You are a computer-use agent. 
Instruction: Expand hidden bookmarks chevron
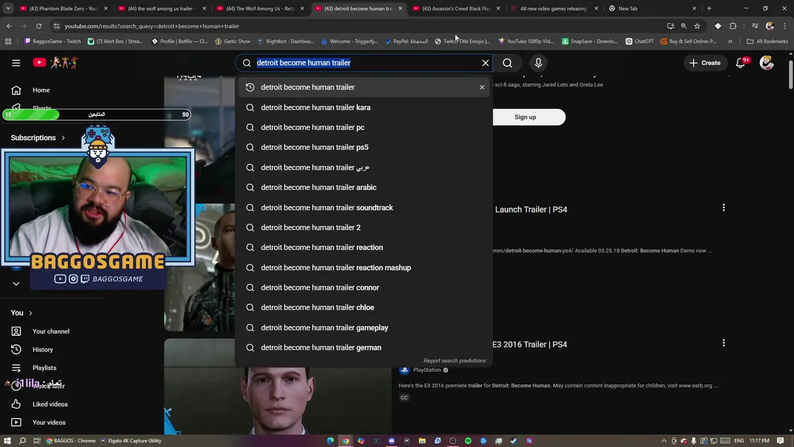click(730, 42)
